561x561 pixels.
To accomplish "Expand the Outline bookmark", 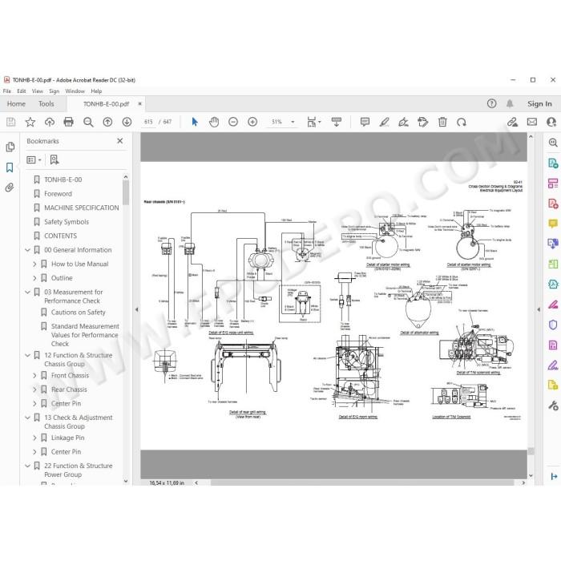I will (x=34, y=278).
